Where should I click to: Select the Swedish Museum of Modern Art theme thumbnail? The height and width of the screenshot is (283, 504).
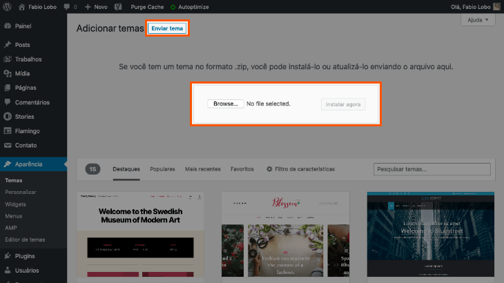[140, 235]
